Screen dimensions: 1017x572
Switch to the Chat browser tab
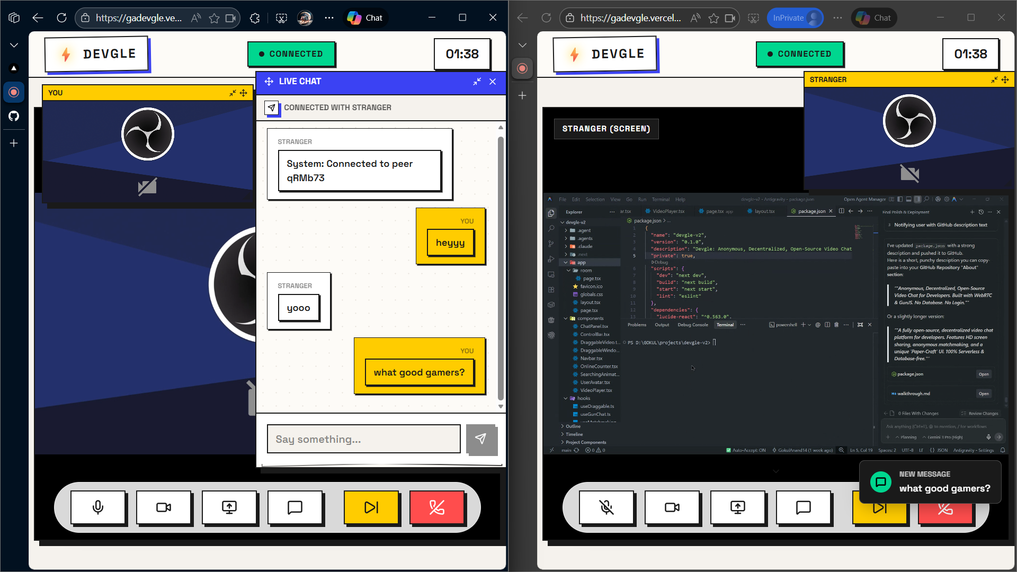(365, 17)
